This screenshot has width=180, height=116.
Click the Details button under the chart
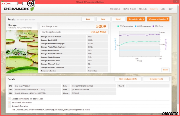coord(165,70)
